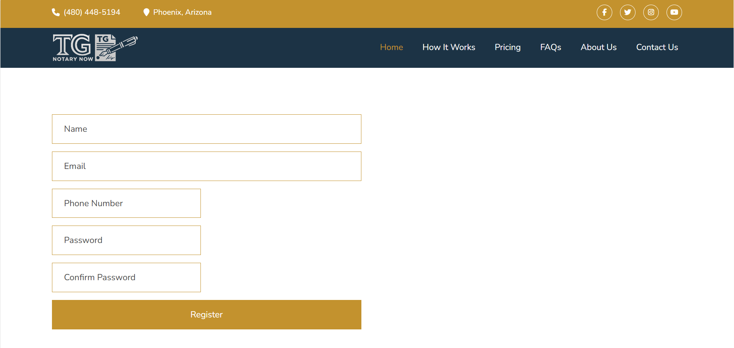Click the Phoenix, Arizona location text
This screenshot has width=734, height=348.
[x=182, y=12]
